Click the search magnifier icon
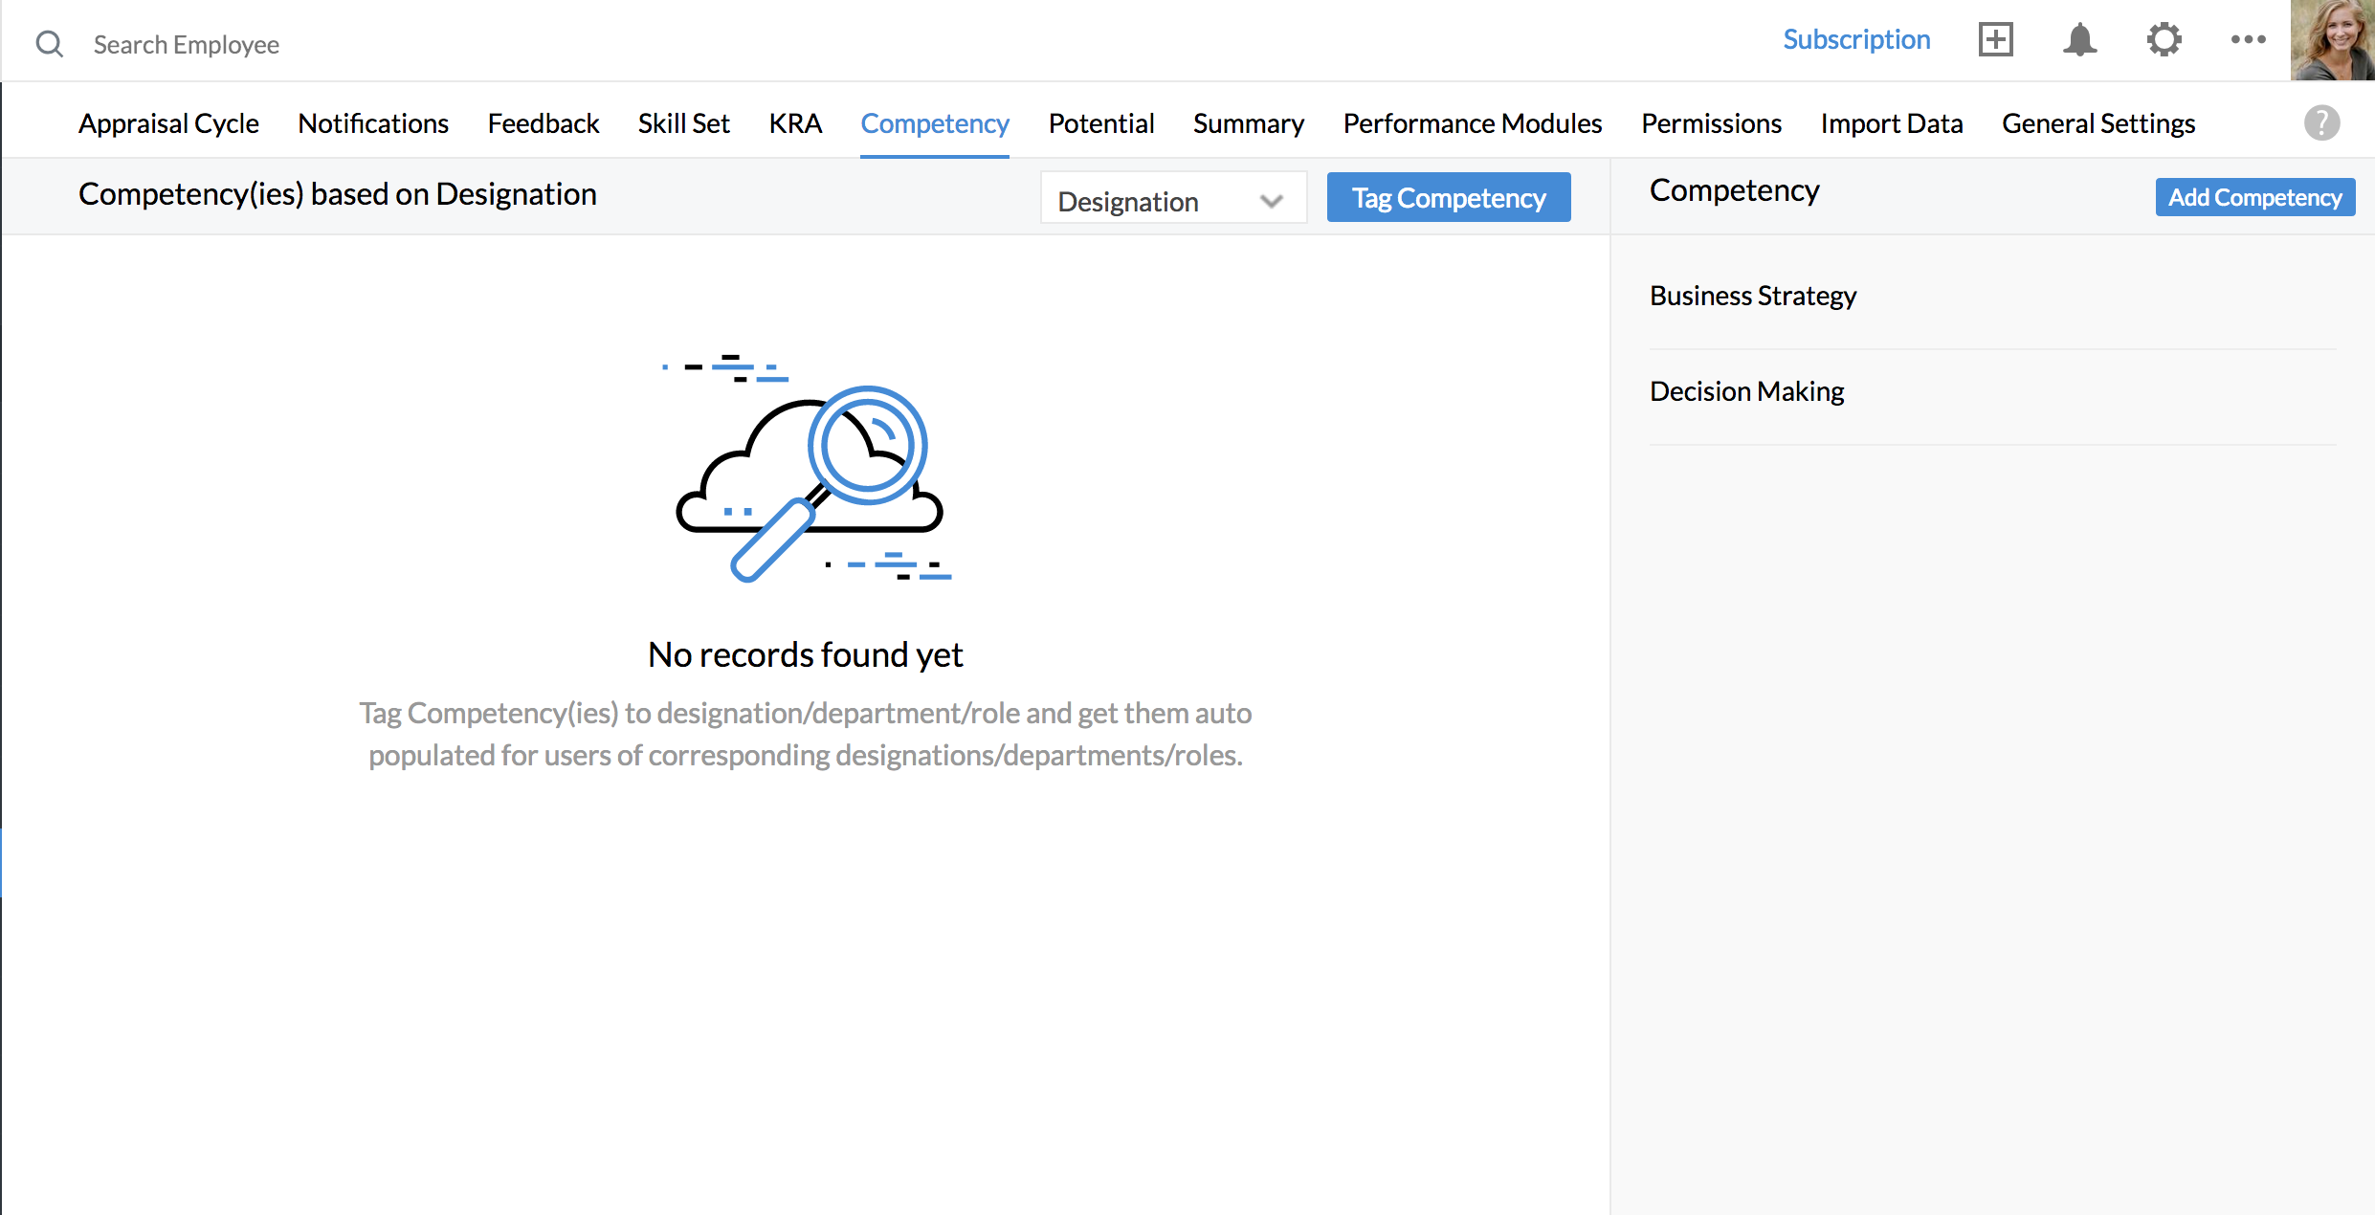 49,44
